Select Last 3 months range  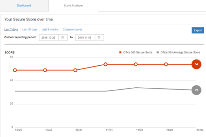[50, 29]
